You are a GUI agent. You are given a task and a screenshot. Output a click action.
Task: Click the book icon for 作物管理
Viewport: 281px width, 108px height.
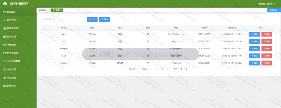click(5, 36)
